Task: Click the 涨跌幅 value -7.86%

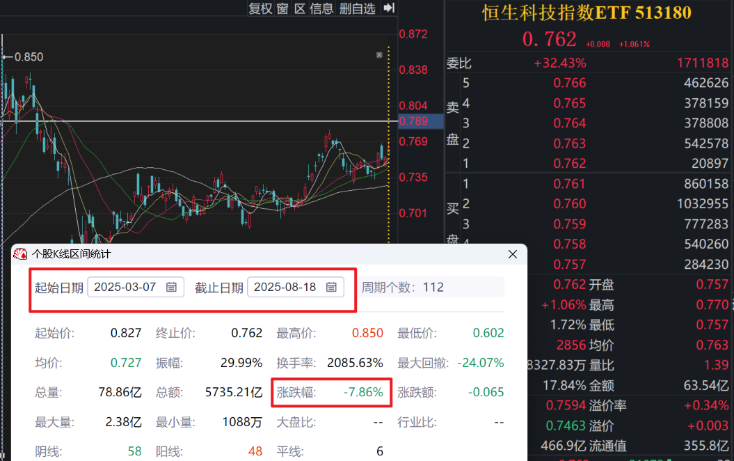Action: (363, 392)
